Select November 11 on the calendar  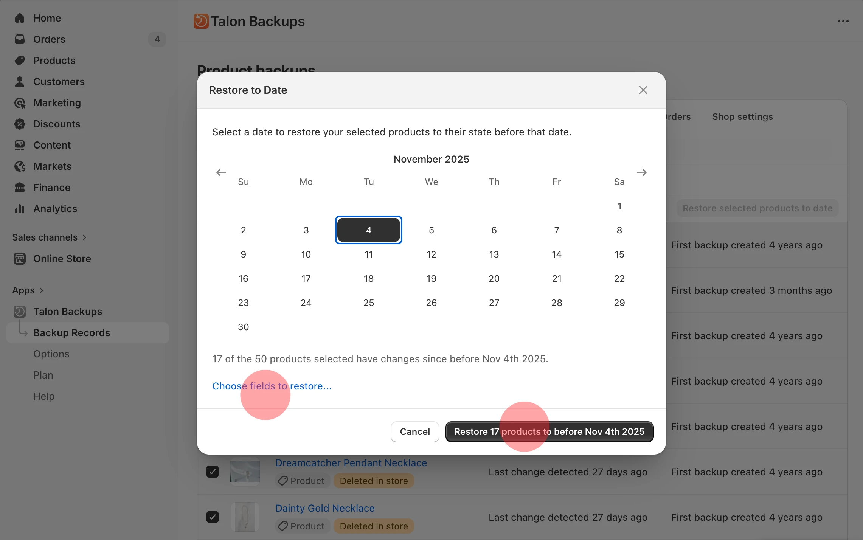(368, 254)
